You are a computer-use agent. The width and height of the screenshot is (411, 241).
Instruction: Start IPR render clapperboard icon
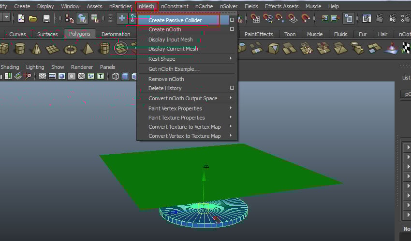pyautogui.click(x=393, y=18)
